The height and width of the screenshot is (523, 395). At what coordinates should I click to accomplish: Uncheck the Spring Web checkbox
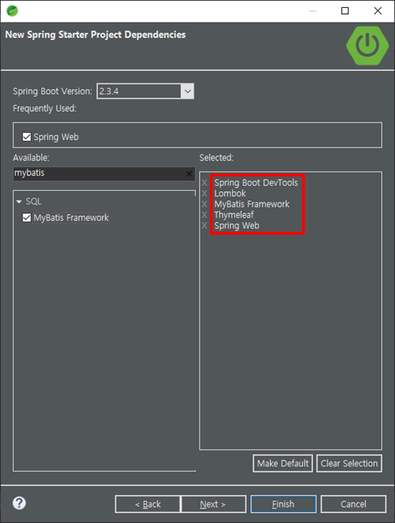pyautogui.click(x=27, y=137)
